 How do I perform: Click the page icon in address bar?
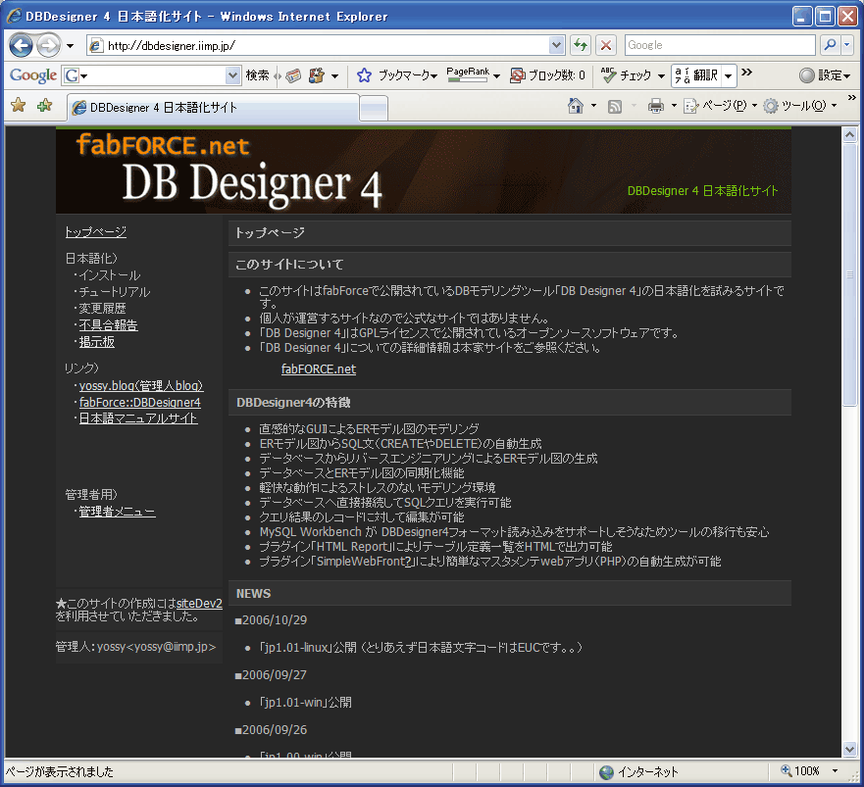tap(96, 45)
